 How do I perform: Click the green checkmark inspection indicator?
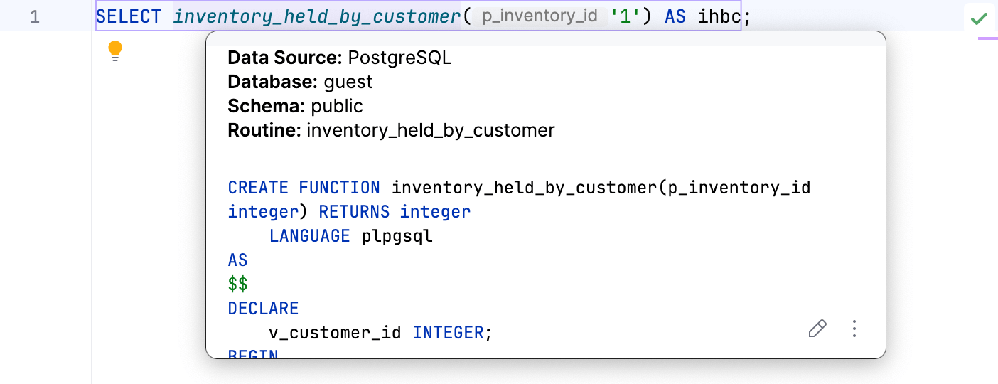point(980,18)
